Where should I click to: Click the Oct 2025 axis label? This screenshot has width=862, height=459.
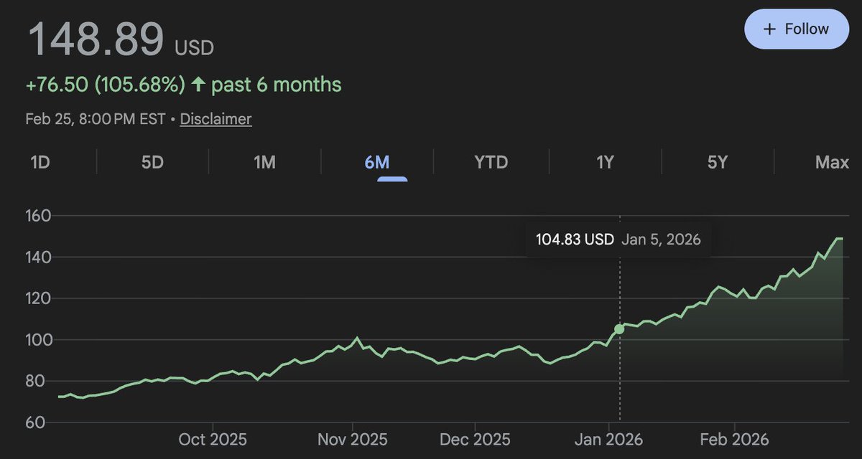pos(213,439)
